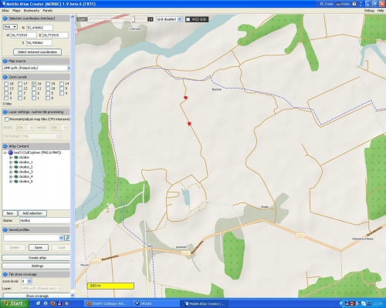Image resolution: width=386 pixels, height=308 pixels.
Task: Uncheck zoom level 16 checkbox
Action: pos(34,84)
